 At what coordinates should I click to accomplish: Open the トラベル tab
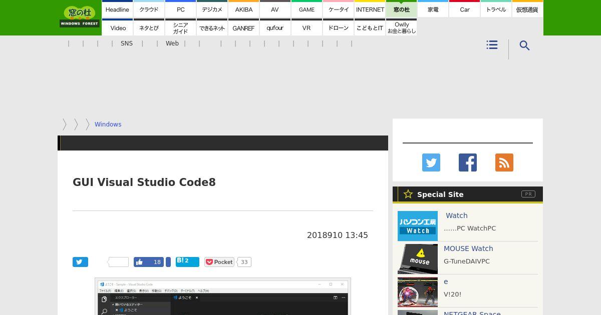(496, 9)
